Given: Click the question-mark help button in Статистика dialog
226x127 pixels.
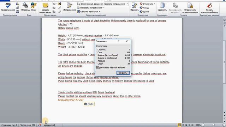Looking at the screenshot, I should tap(119, 41).
